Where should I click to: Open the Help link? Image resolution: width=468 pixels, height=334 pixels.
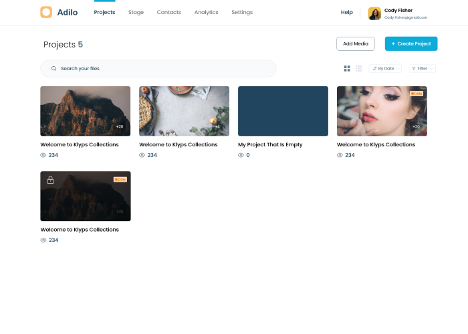[x=346, y=12]
